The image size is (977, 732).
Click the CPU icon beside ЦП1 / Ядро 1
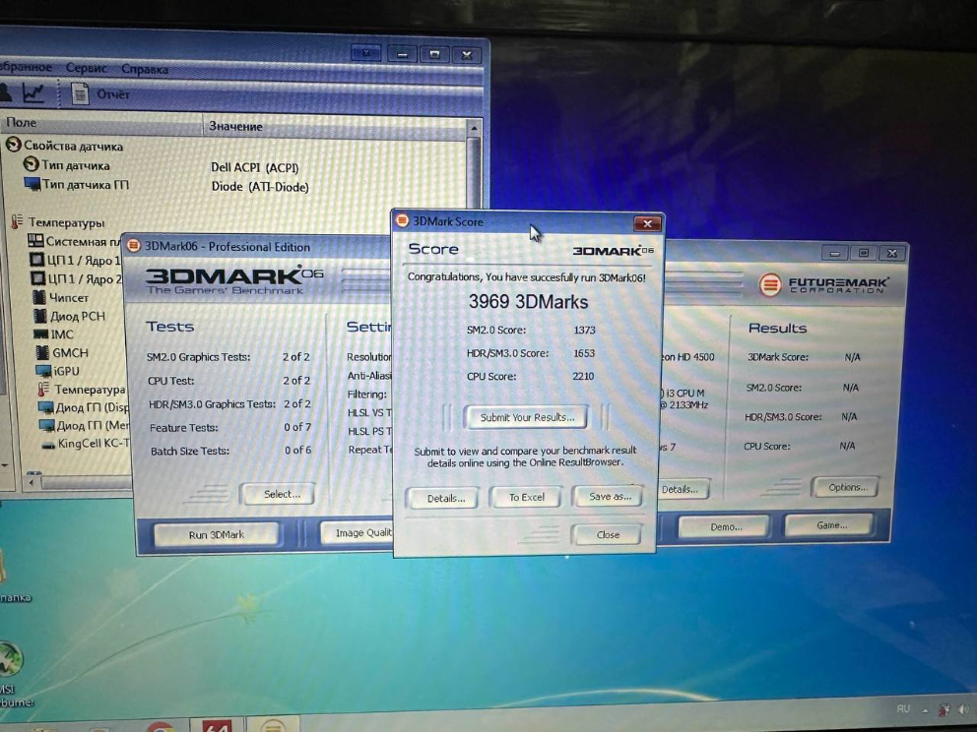[38, 259]
